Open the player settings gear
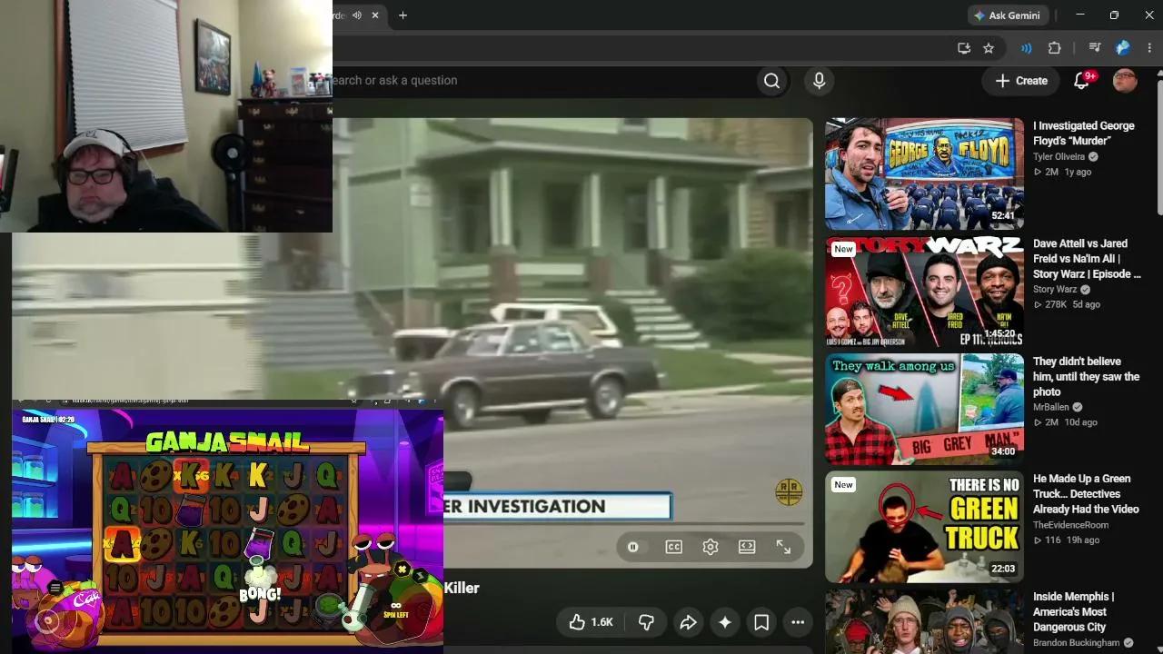1163x654 pixels. coord(711,547)
